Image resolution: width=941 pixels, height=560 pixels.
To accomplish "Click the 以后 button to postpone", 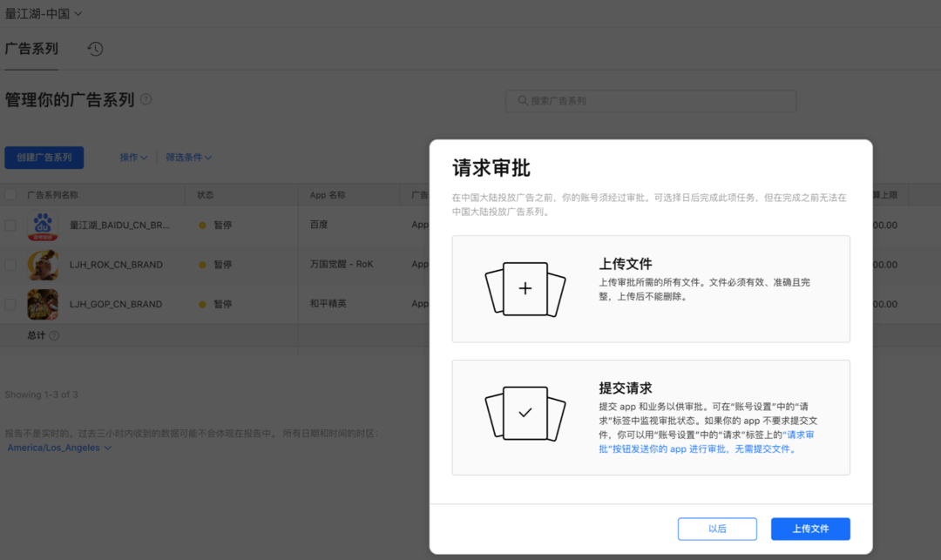I will (717, 529).
